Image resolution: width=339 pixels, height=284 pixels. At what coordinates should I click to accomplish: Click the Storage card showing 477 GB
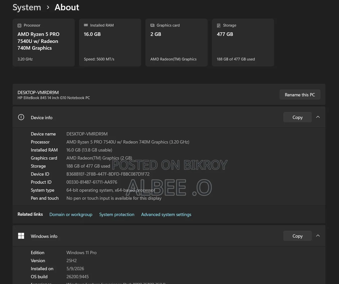tap(243, 42)
